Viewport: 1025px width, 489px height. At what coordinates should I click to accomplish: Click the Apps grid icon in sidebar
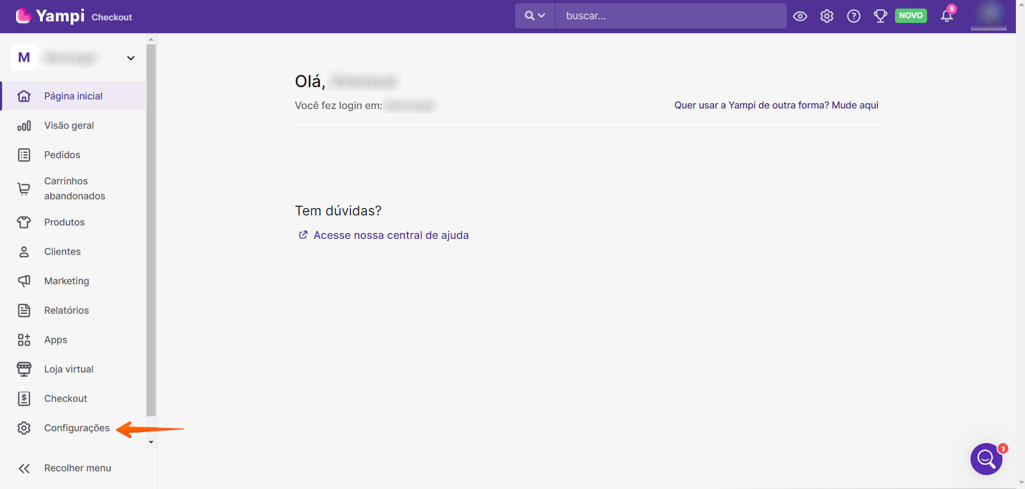(24, 340)
